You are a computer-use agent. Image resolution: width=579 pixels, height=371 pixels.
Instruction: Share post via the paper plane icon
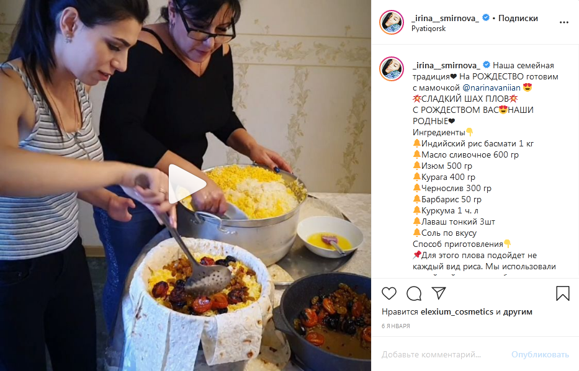[x=439, y=293]
